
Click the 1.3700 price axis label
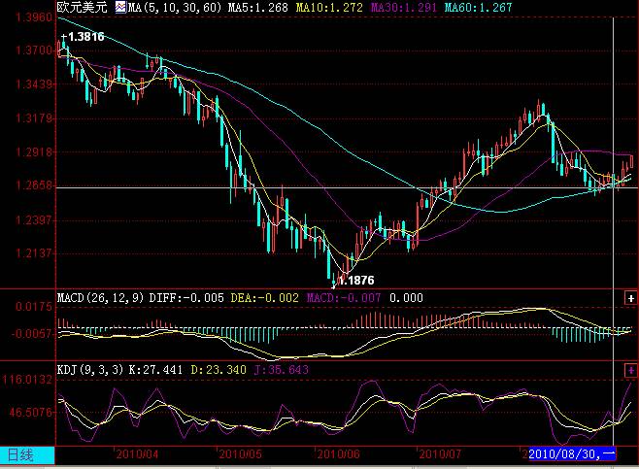click(34, 50)
